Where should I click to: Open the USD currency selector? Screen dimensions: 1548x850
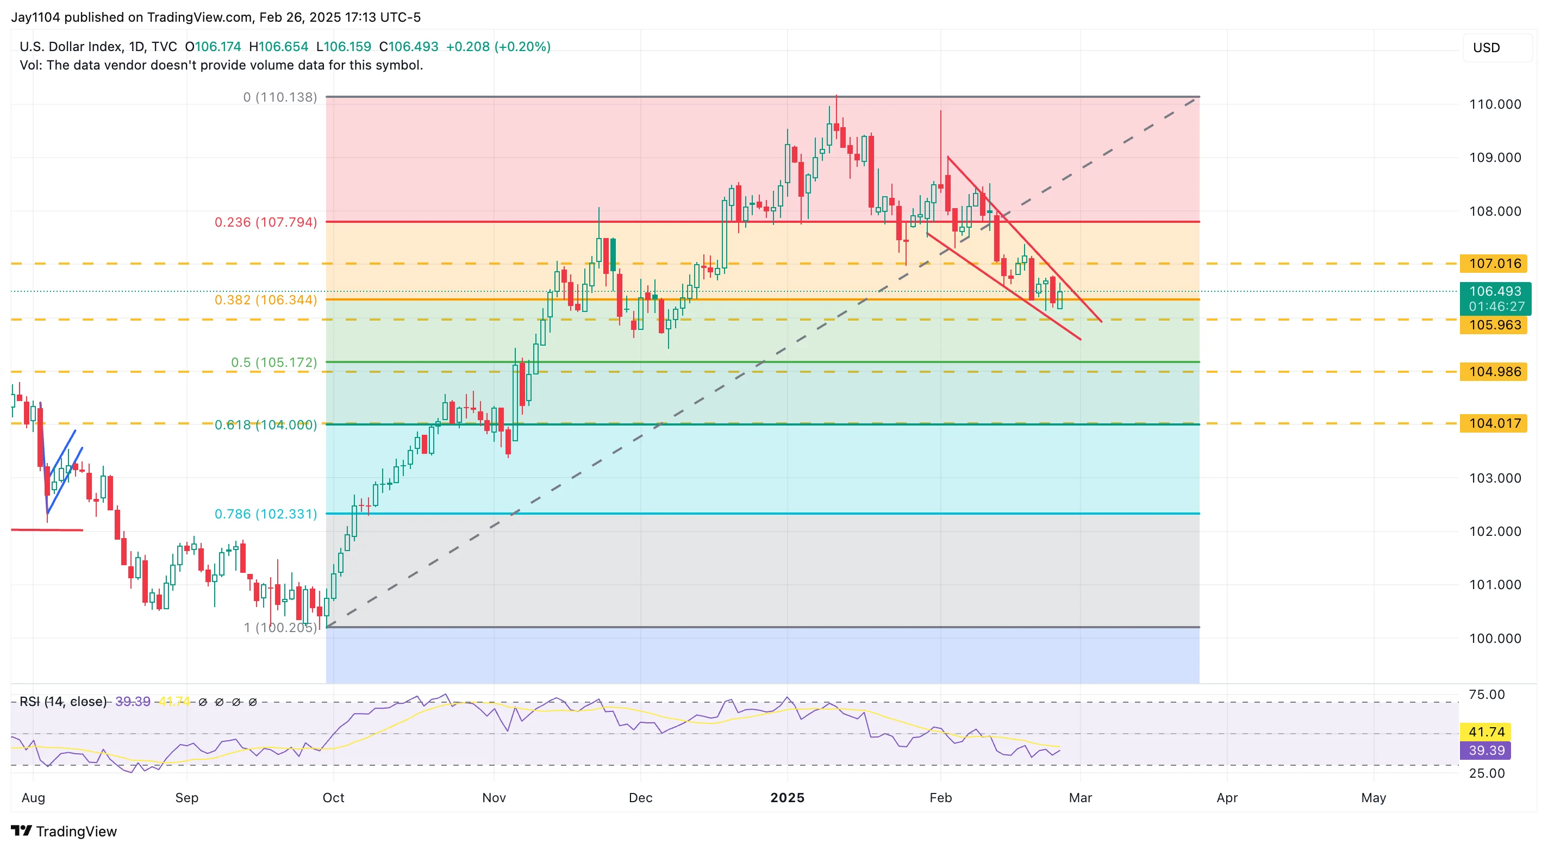[1486, 47]
